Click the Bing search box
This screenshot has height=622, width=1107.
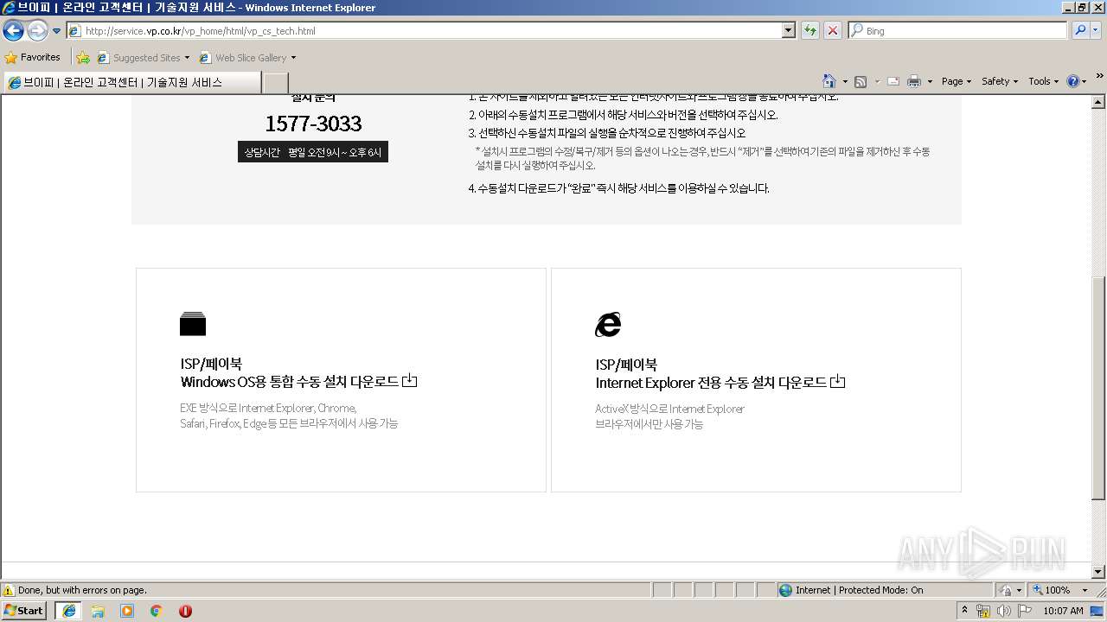point(957,30)
